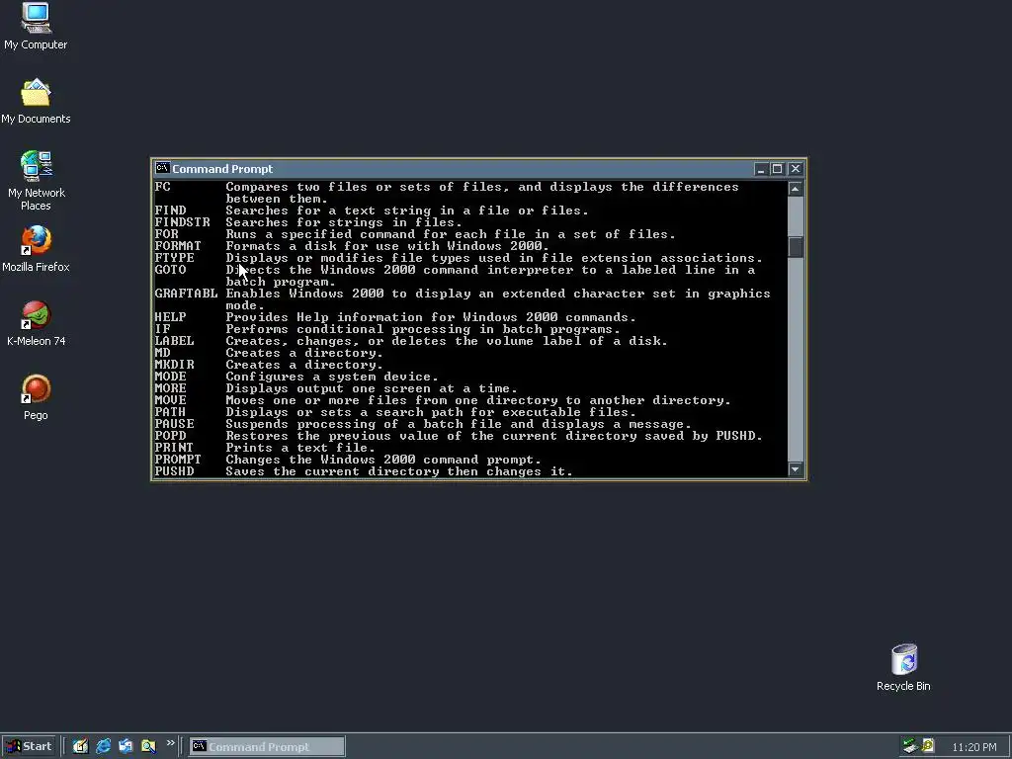
Task: Click the POPD command name
Action: (x=170, y=436)
